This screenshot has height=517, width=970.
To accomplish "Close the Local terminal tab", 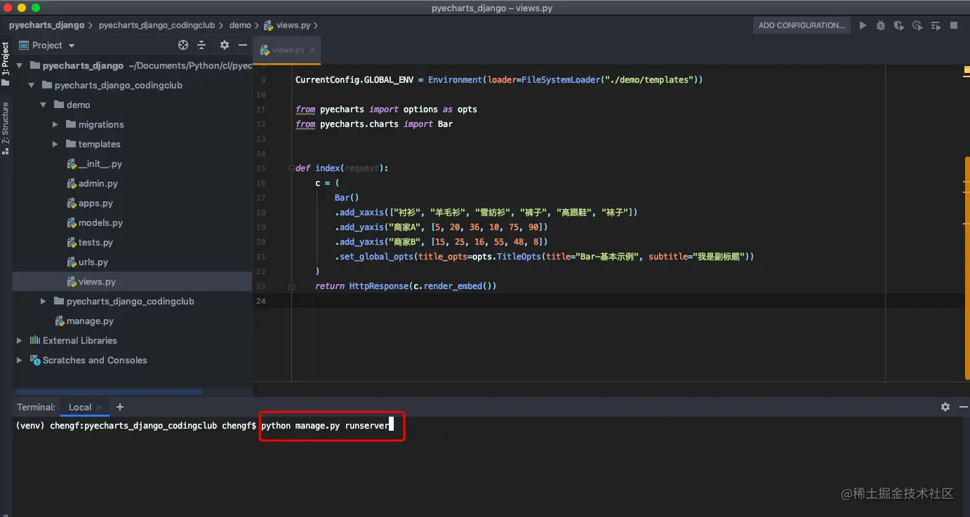I will pos(99,408).
